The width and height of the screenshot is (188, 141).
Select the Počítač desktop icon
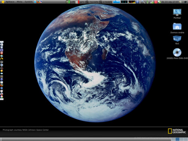tap(177, 14)
